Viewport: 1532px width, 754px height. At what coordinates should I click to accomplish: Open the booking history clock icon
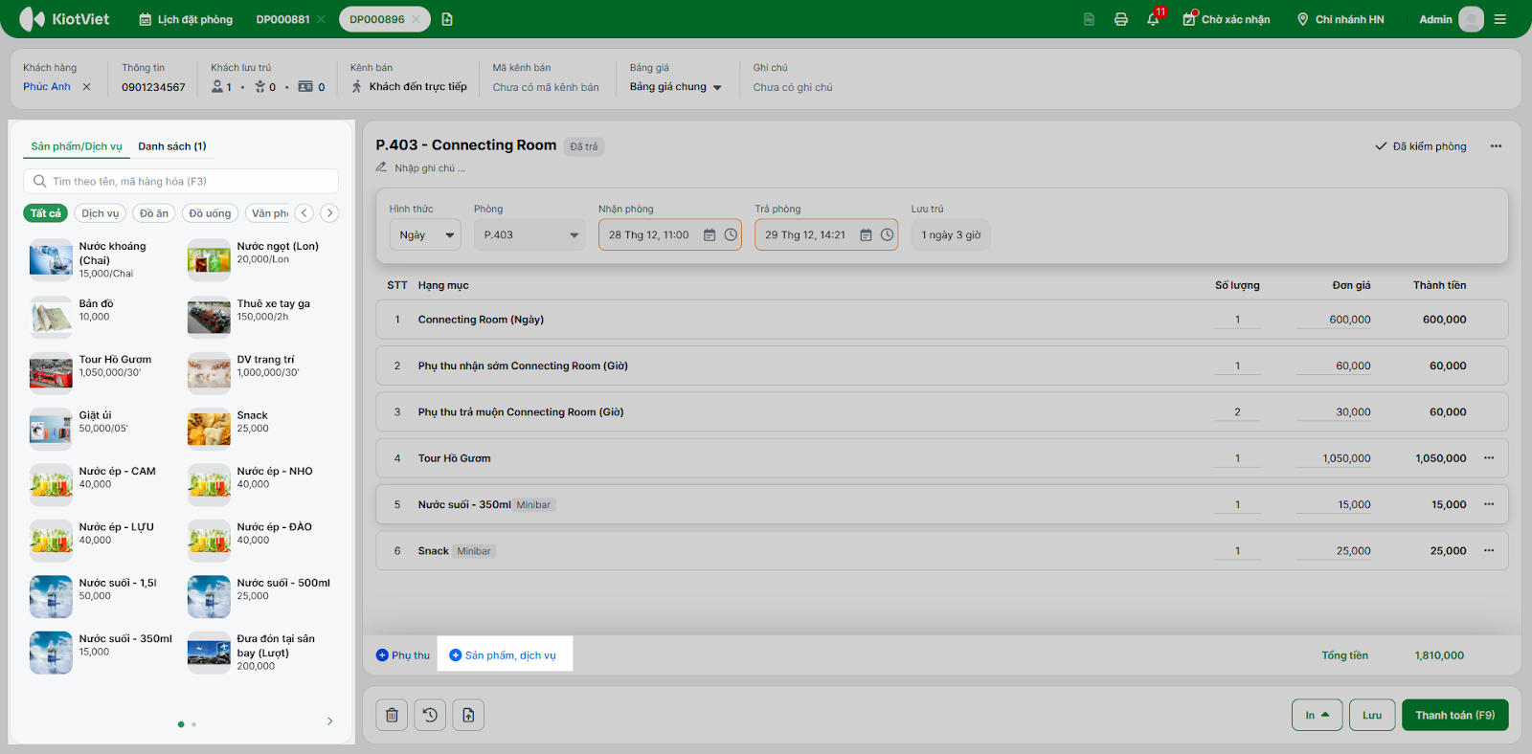(x=430, y=715)
